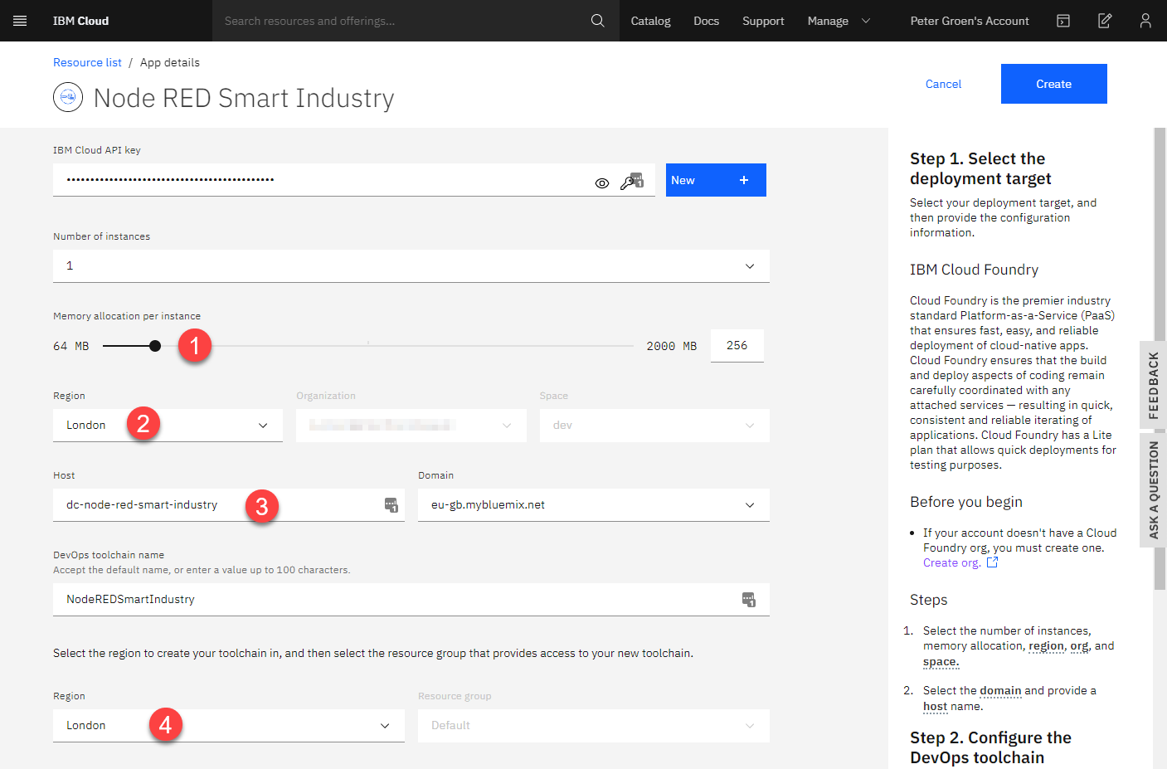Open the notifications edit icon in header
1167x769 pixels.
pyautogui.click(x=1105, y=21)
